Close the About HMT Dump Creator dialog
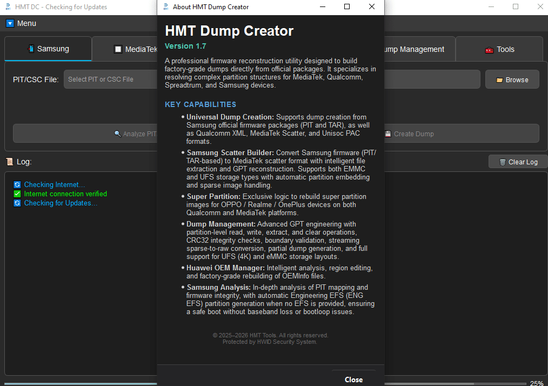 coord(353,379)
